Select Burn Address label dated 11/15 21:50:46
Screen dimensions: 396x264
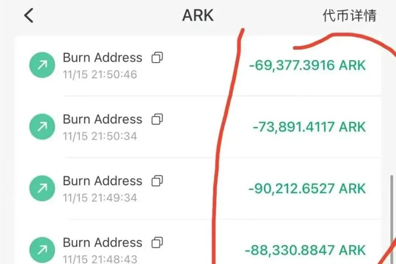tap(103, 57)
